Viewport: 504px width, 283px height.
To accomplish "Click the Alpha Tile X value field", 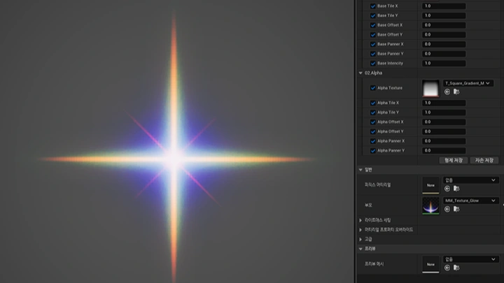I will [x=444, y=103].
